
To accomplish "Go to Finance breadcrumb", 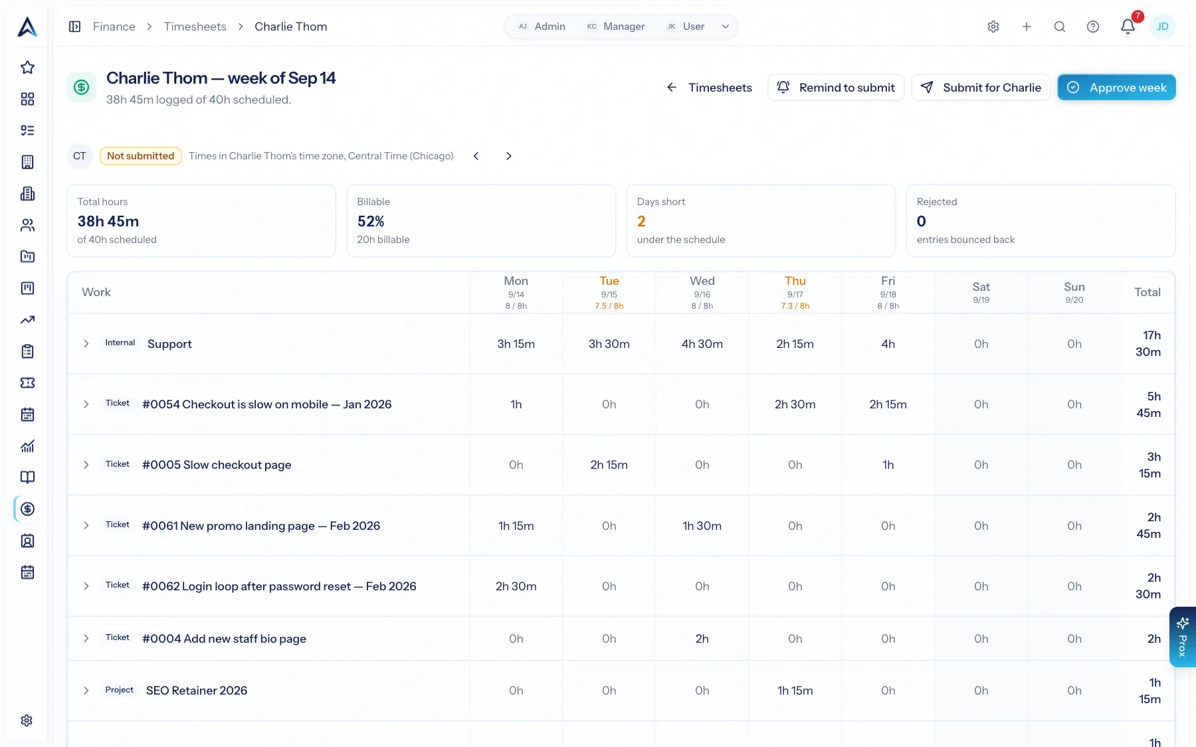I will [114, 27].
